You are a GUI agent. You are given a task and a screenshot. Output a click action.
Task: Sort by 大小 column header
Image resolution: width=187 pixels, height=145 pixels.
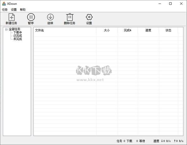coord(107,30)
